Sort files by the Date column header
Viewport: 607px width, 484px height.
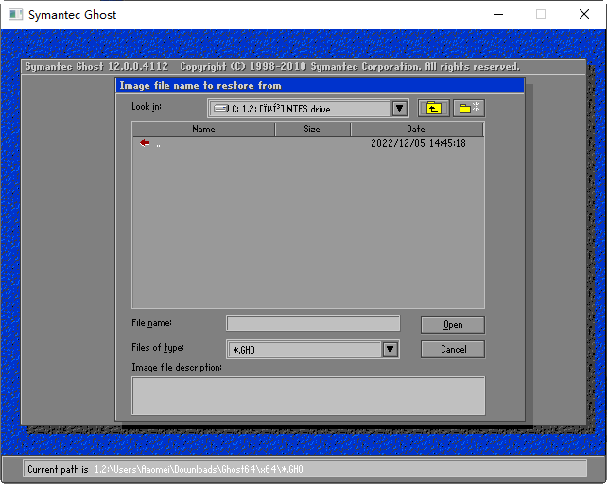(x=416, y=130)
